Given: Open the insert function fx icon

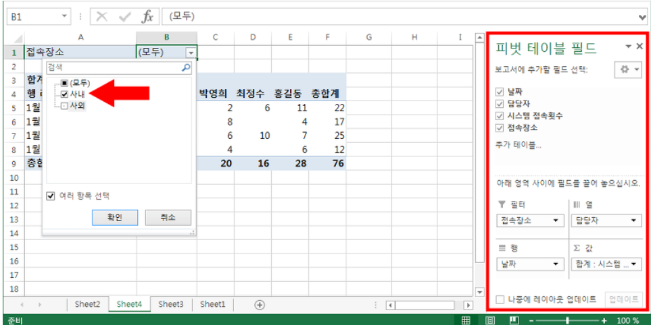Looking at the screenshot, I should click(147, 17).
